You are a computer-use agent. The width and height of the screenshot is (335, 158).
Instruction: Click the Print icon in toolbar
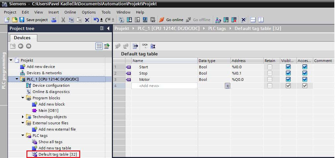point(53,20)
